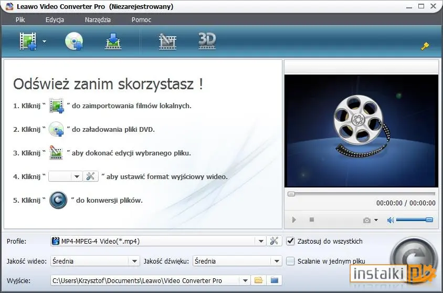
Task: Click the golden key registration icon
Action: tap(425, 46)
